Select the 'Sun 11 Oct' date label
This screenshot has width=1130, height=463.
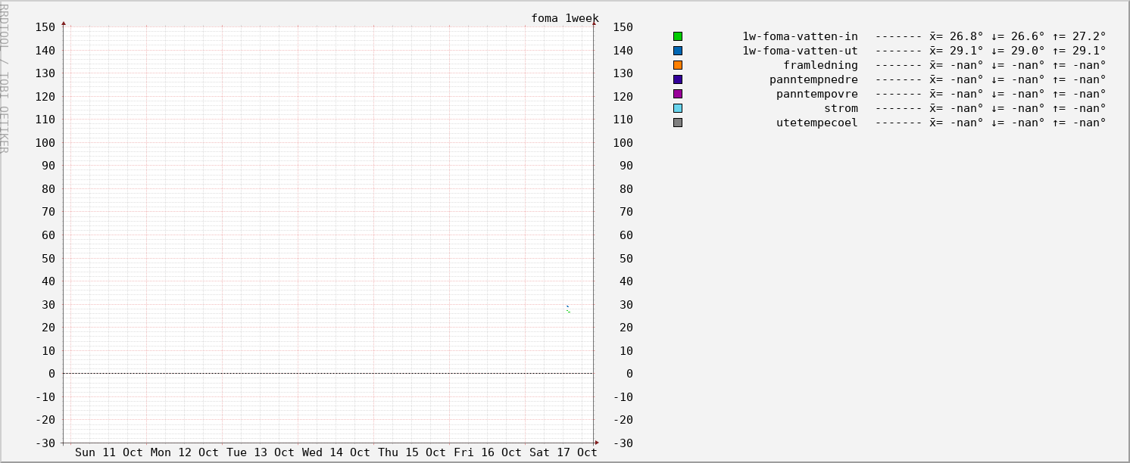109,452
